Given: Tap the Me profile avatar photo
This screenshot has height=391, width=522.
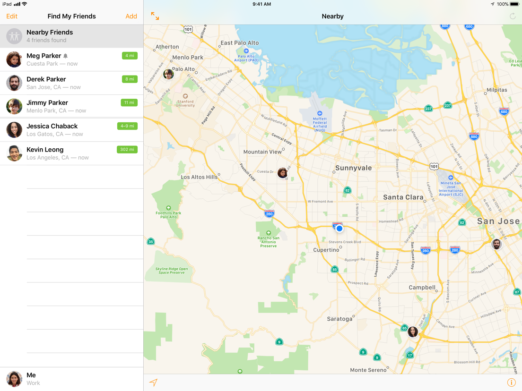Looking at the screenshot, I should (14, 379).
